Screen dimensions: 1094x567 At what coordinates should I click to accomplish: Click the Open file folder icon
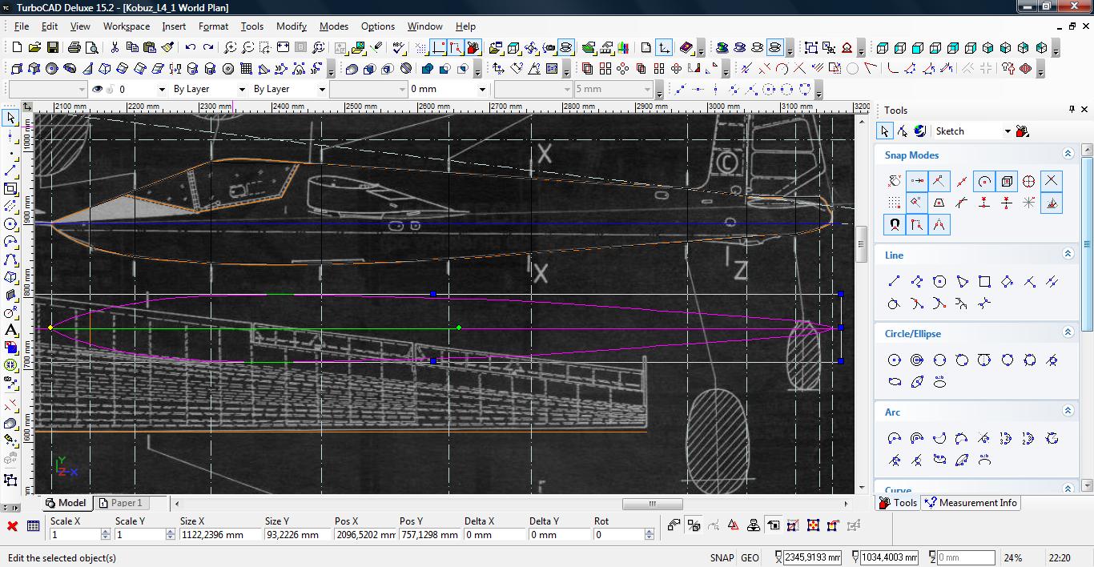pos(35,48)
